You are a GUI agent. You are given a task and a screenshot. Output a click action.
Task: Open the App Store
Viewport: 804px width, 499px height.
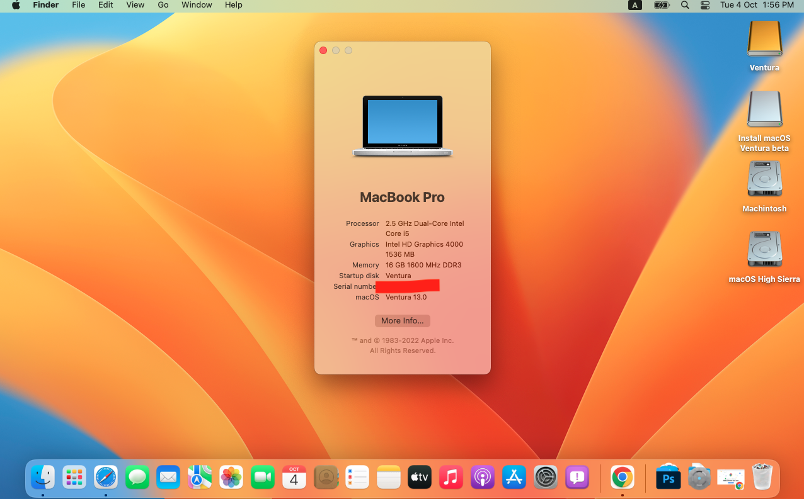[514, 478]
